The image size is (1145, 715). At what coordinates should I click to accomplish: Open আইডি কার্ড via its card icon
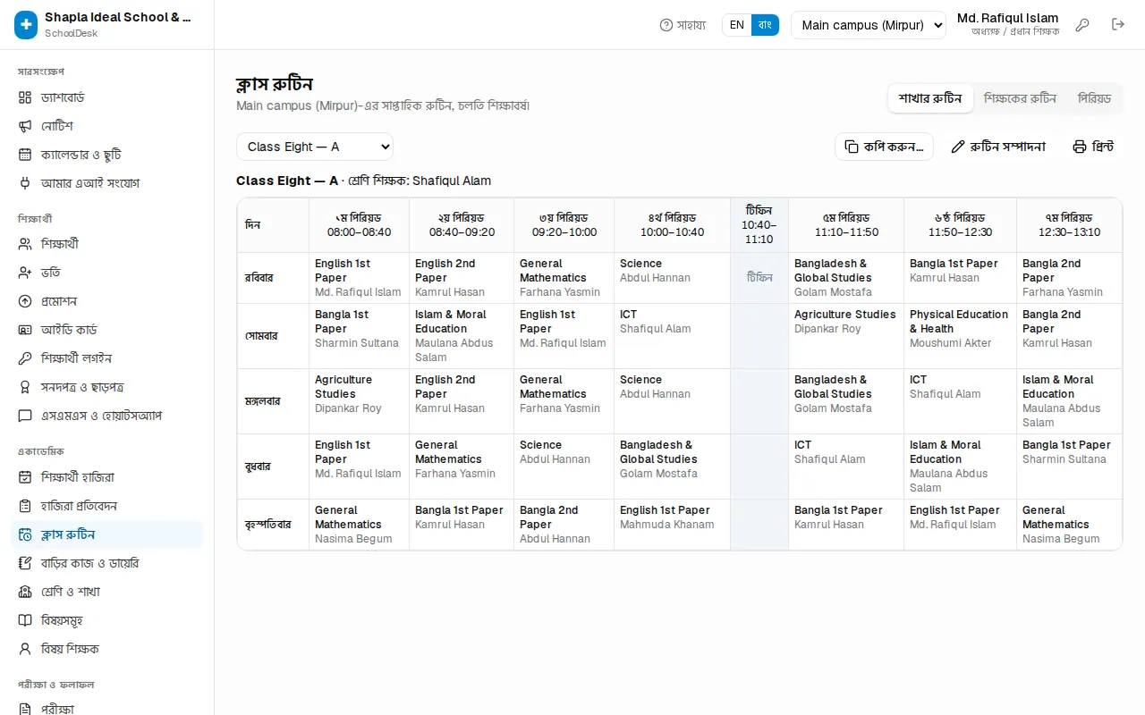[25, 330]
